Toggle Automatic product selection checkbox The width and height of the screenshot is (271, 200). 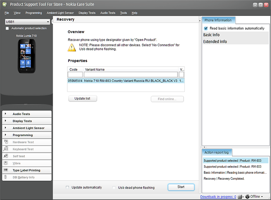coord(7,28)
